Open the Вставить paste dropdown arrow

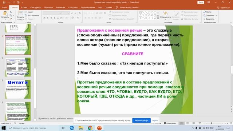pyautogui.click(x=5, y=19)
